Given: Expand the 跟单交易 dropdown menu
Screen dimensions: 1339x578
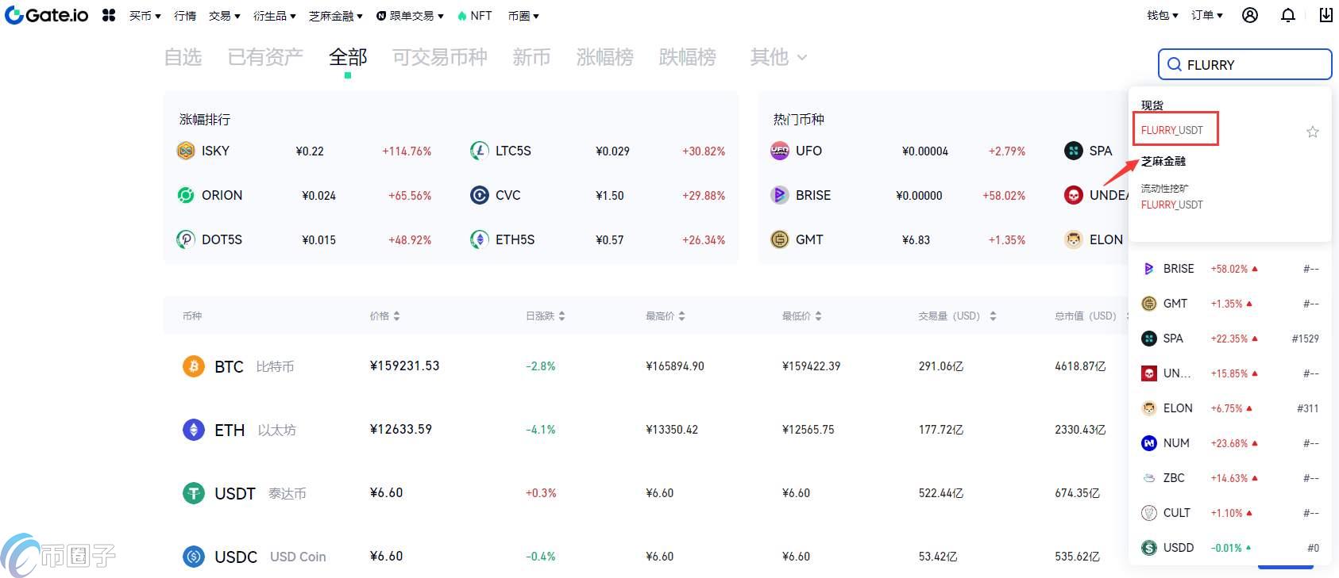Looking at the screenshot, I should tap(410, 16).
